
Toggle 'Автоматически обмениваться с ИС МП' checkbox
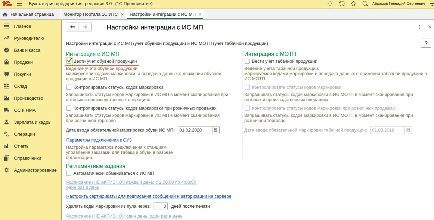[69, 173]
